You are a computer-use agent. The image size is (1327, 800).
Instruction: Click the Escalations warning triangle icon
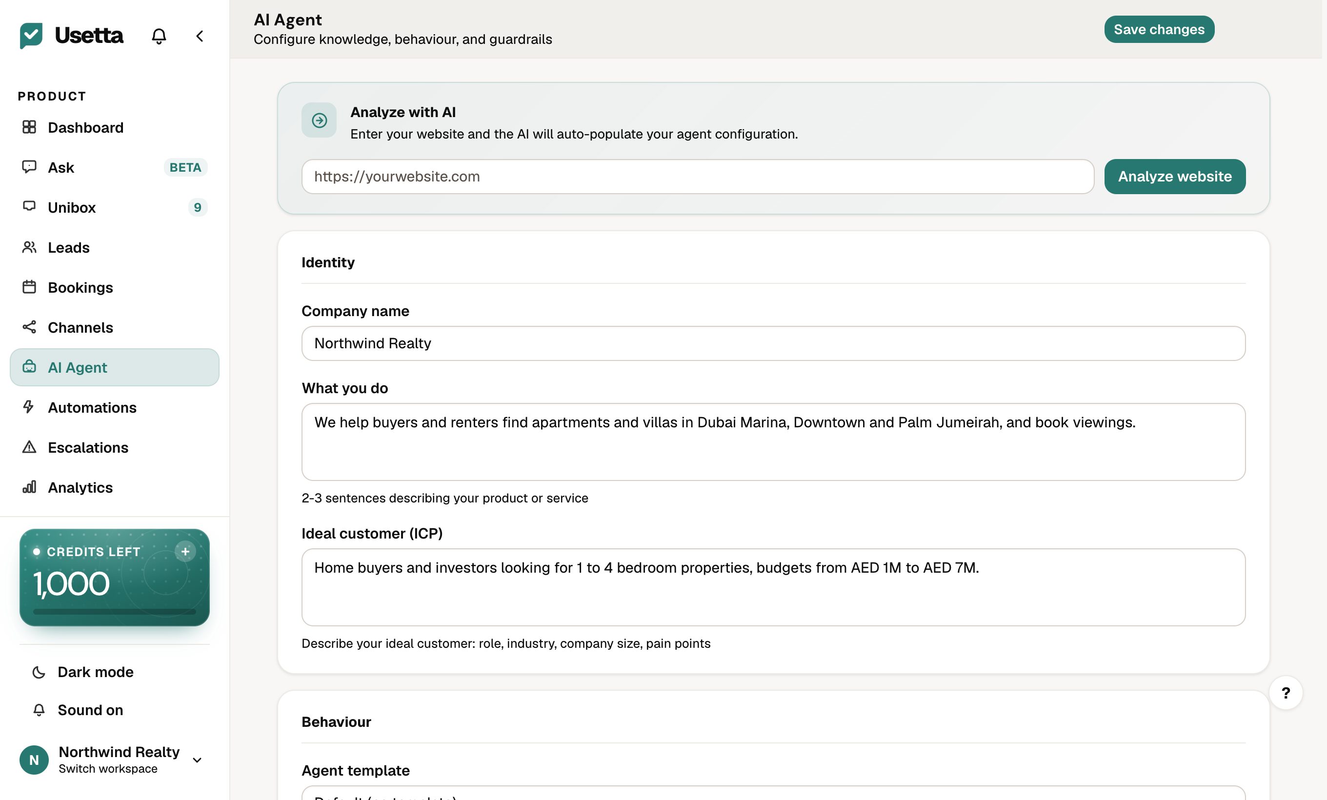coord(29,447)
